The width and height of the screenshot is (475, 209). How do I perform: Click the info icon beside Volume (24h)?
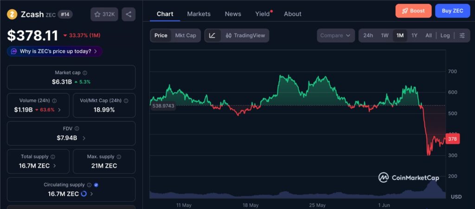pyautogui.click(x=54, y=101)
